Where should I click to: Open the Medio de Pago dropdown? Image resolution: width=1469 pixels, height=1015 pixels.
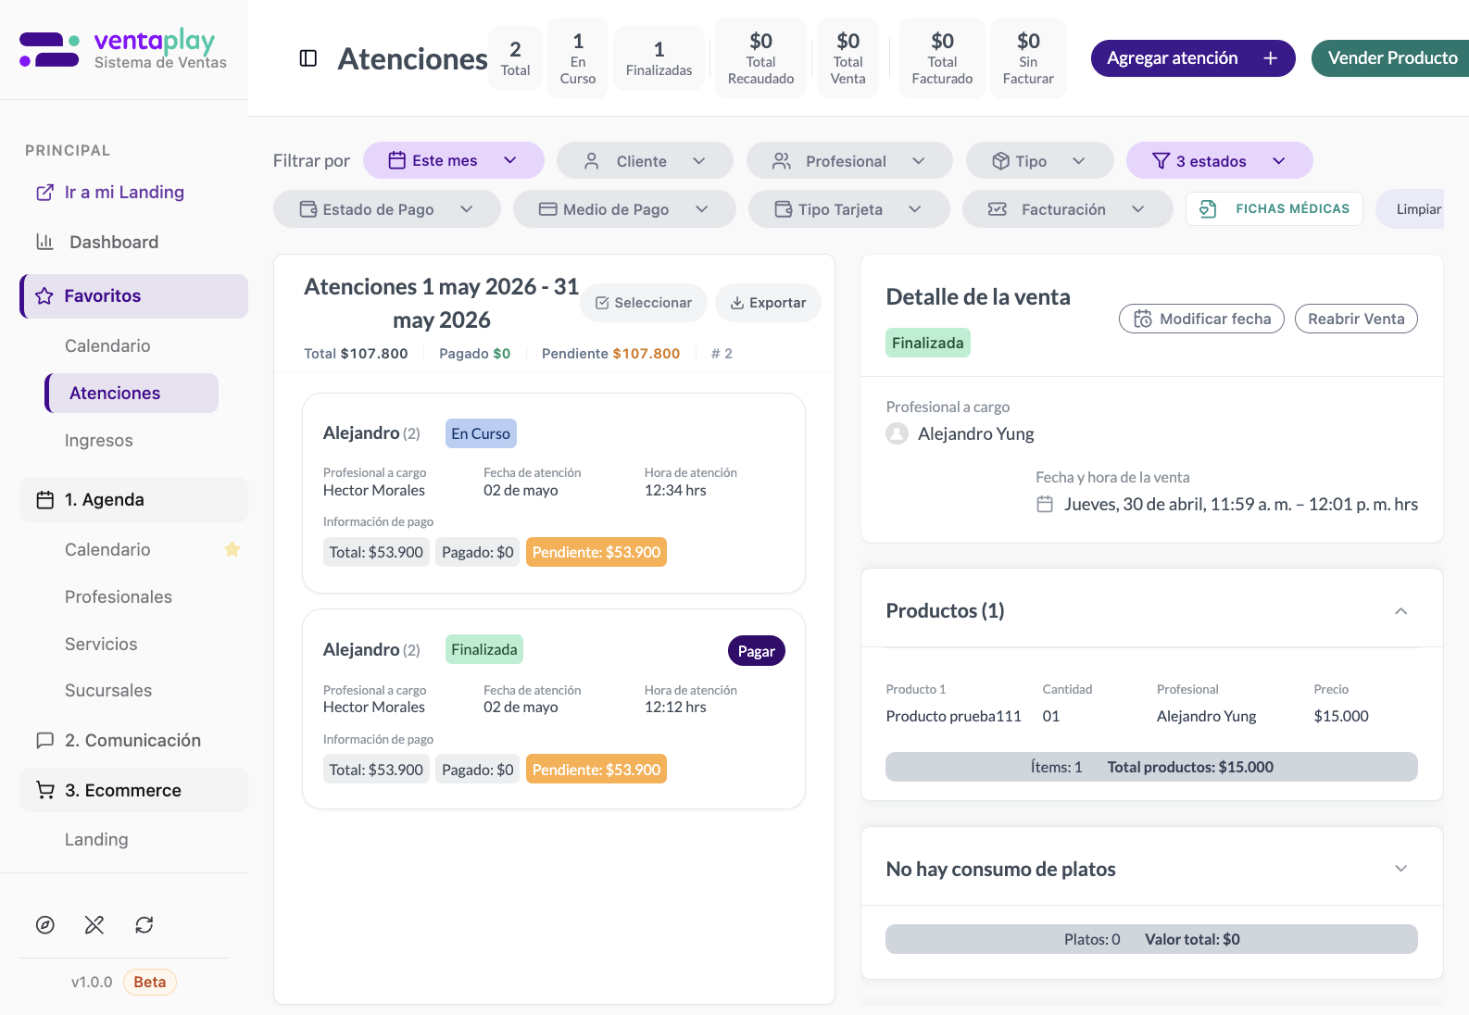click(x=624, y=209)
